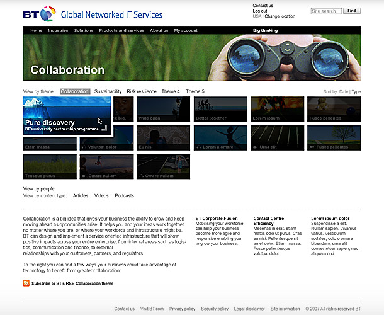Open the Lorem ipsum dolor heading
Viewport: 384px width, 315px height.
click(x=330, y=218)
